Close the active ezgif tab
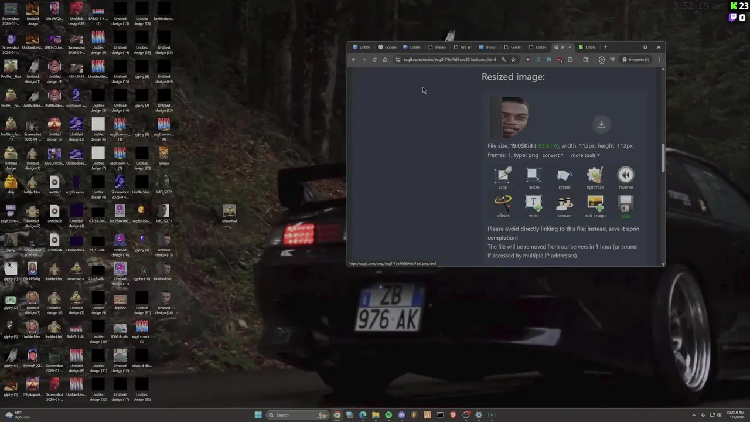 (x=570, y=47)
